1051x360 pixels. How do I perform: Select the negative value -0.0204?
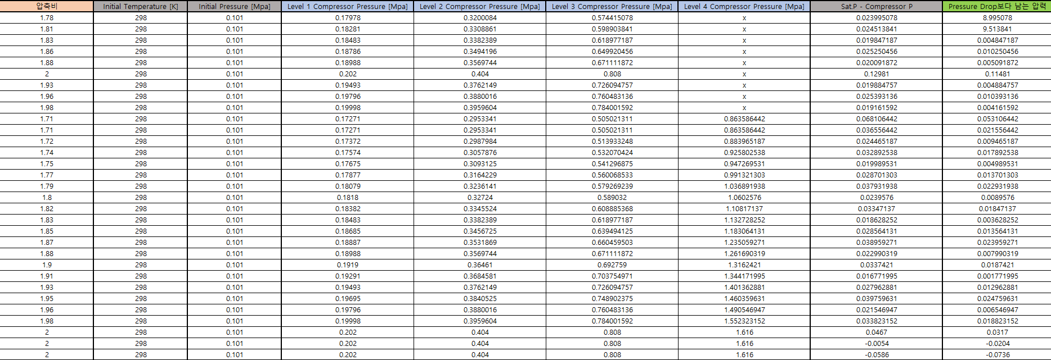coord(998,343)
